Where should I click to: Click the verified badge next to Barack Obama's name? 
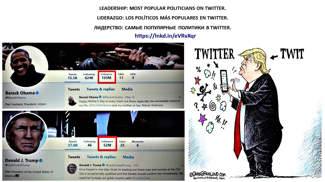[x=37, y=93]
